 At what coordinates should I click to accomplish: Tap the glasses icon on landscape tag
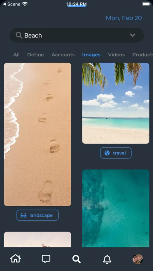[x=24, y=215]
